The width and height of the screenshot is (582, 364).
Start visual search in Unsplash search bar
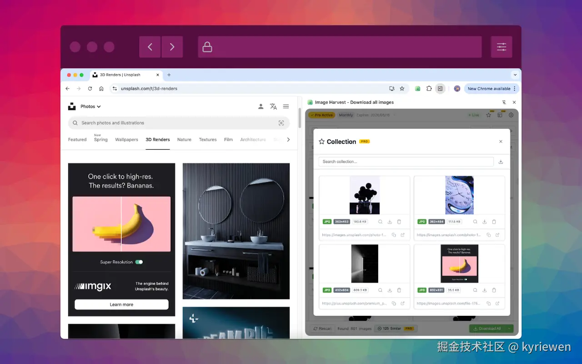click(x=281, y=123)
